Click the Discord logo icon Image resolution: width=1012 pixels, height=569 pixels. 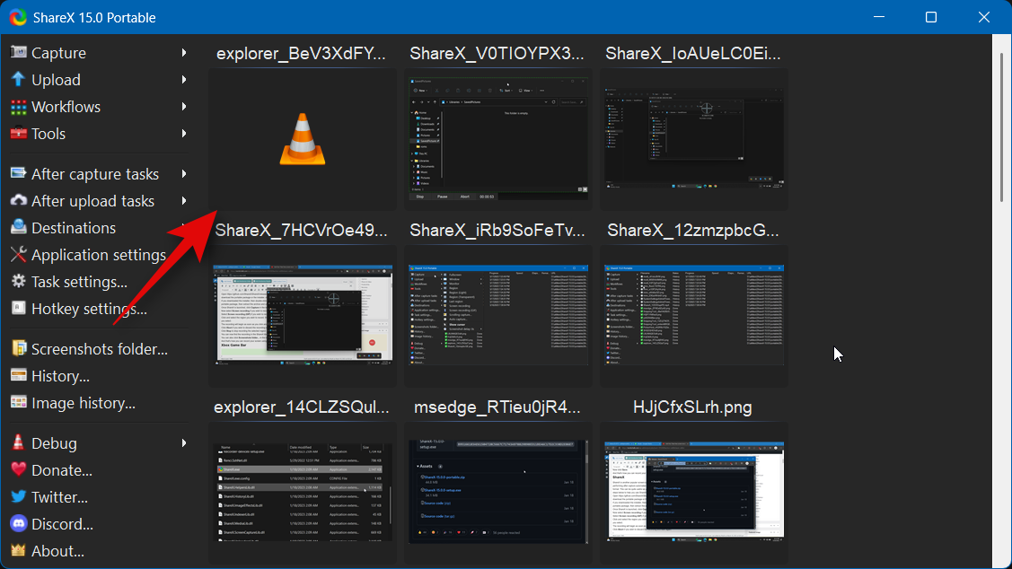click(18, 524)
